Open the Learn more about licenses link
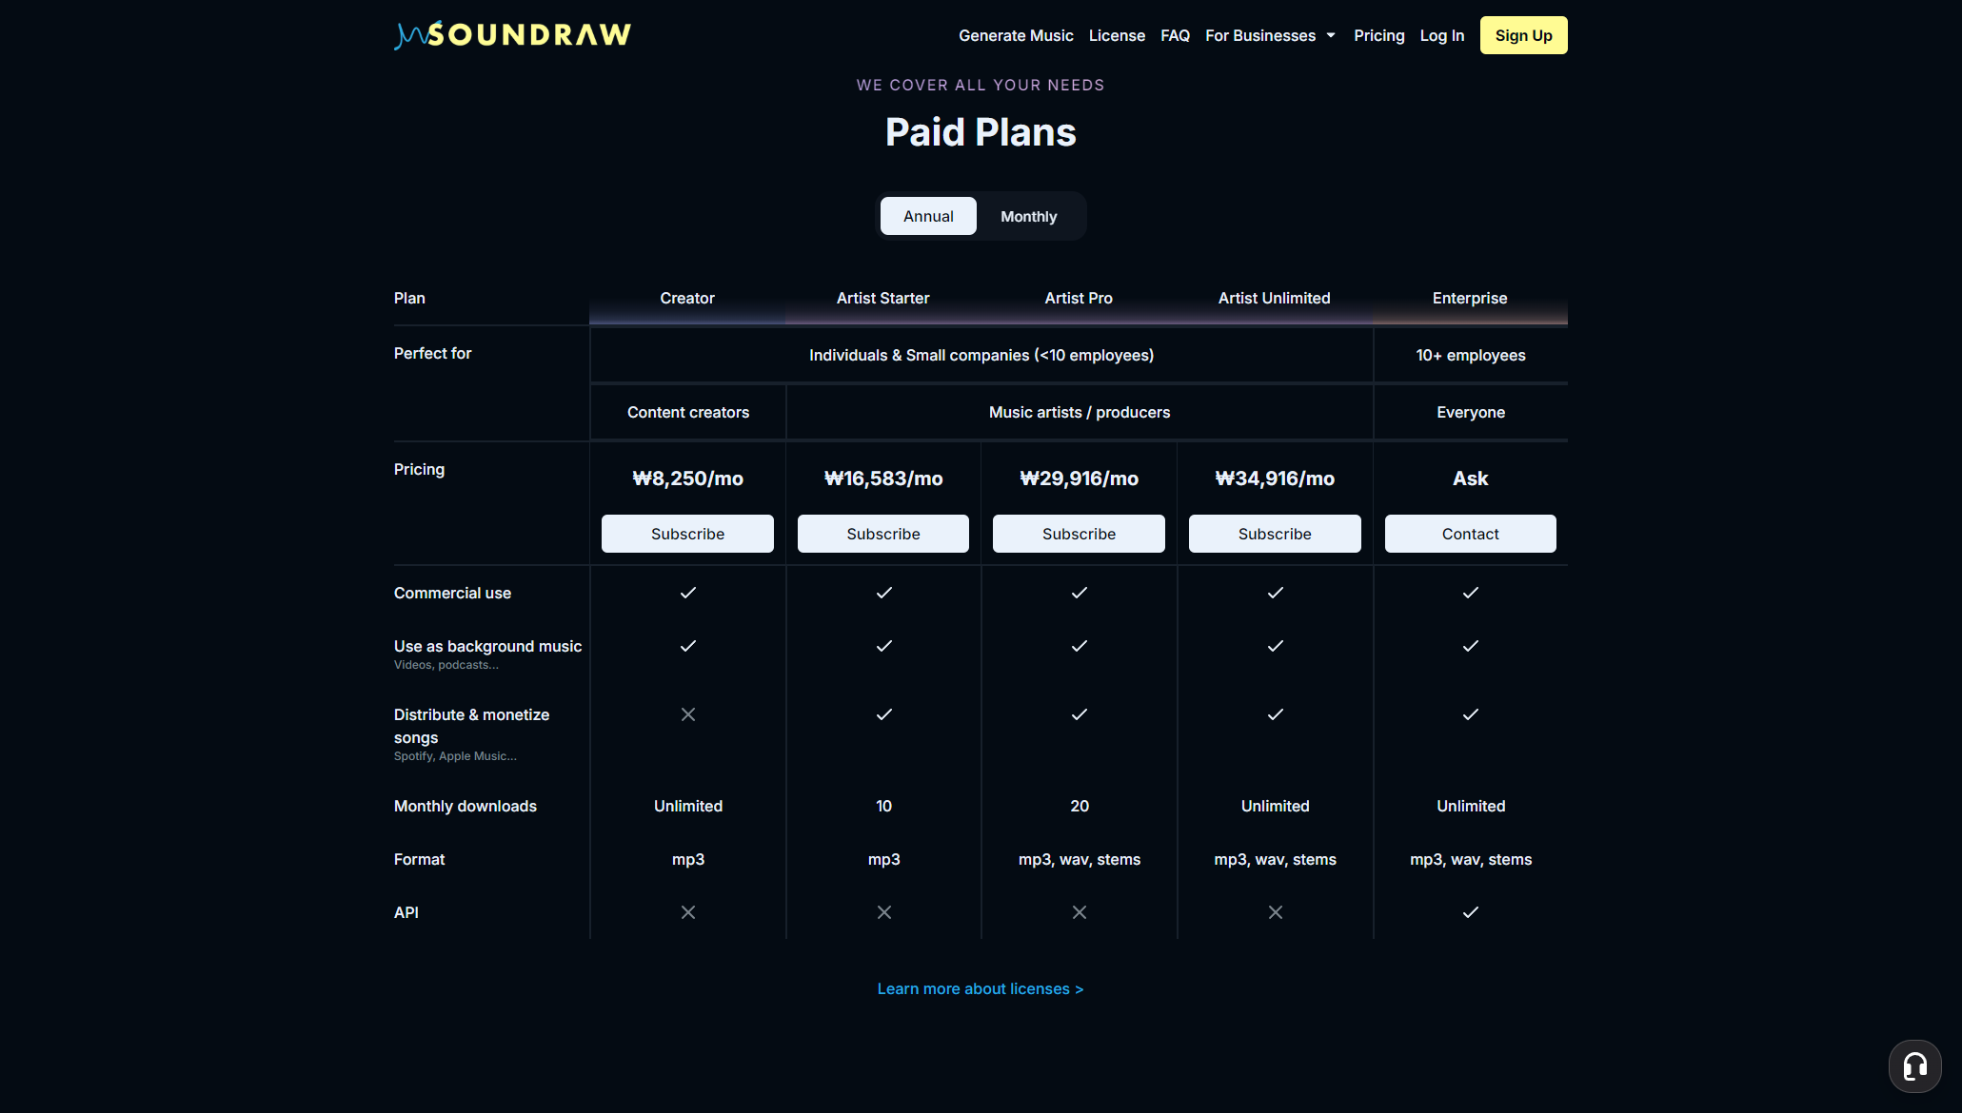Screen dimensions: 1962x1113 click(x=980, y=988)
